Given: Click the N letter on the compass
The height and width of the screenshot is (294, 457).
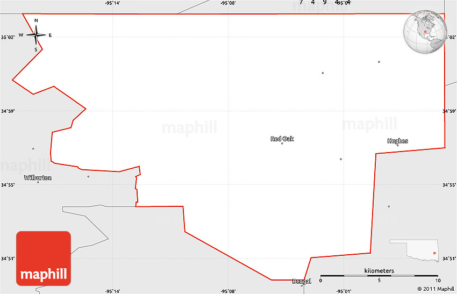Looking at the screenshot, I should (x=36, y=21).
